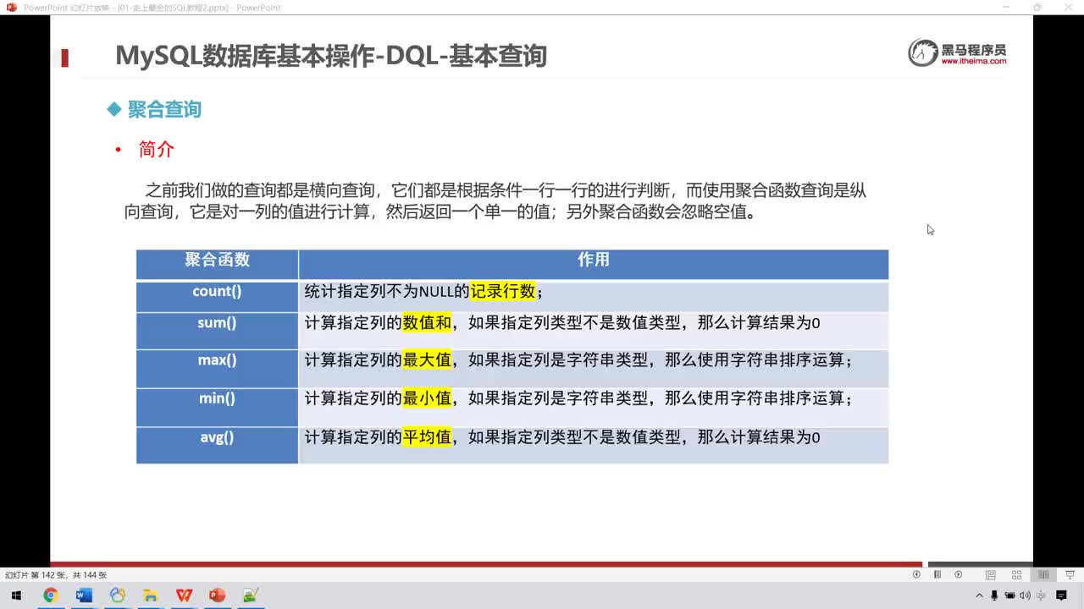
Task: Switch to the PowerPoint taskbar icon
Action: [x=217, y=595]
